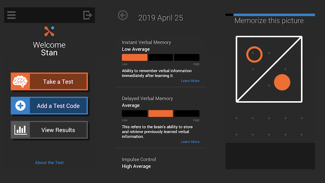Viewport: 325px width, 183px height.
Task: Click the plus icon on Add a Test Code
Action: point(20,106)
